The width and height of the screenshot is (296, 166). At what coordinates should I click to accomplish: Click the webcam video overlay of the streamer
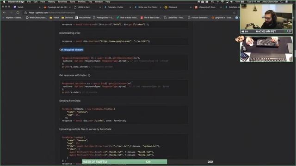(266, 18)
